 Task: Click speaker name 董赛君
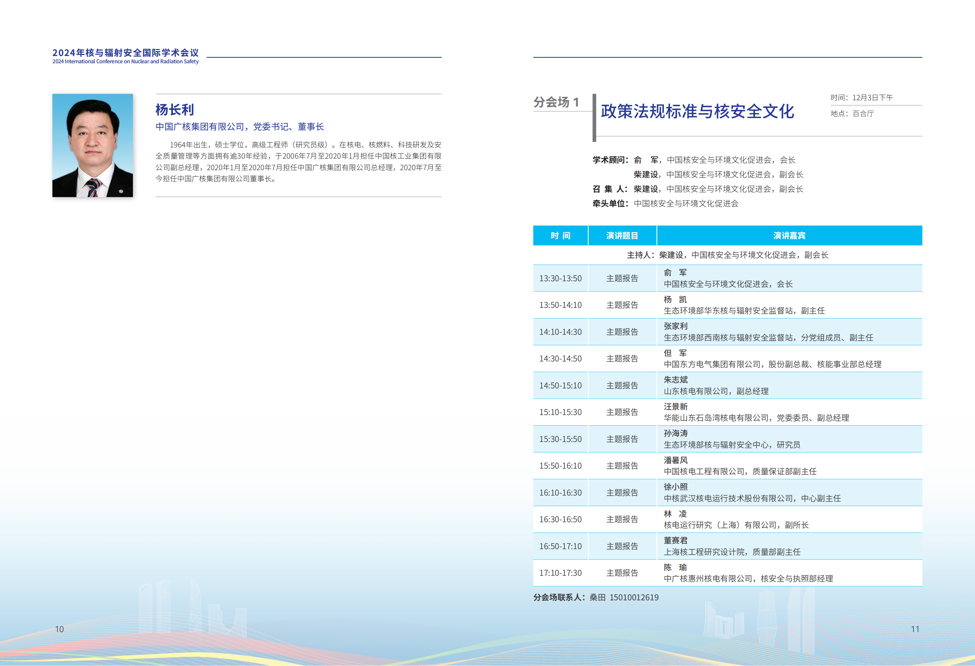[676, 541]
